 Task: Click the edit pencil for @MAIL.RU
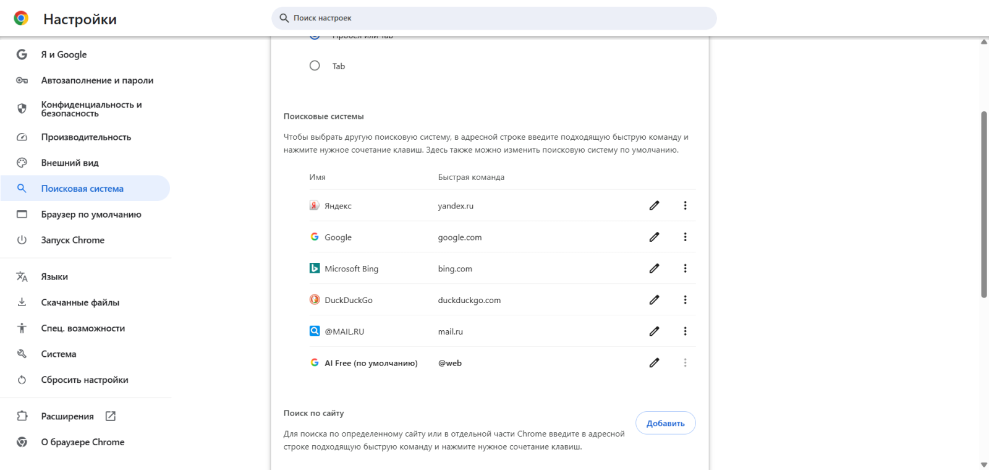[x=654, y=331]
